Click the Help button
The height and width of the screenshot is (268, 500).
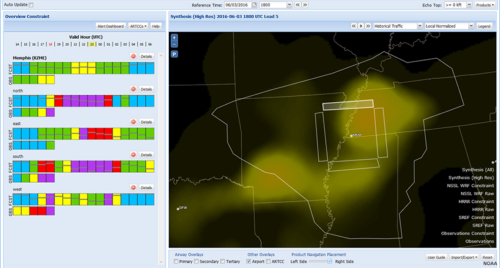click(x=156, y=26)
